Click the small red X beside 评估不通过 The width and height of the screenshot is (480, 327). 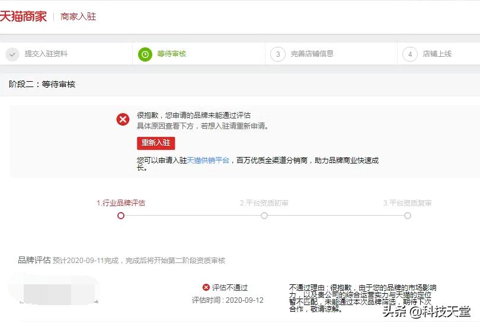tap(206, 287)
